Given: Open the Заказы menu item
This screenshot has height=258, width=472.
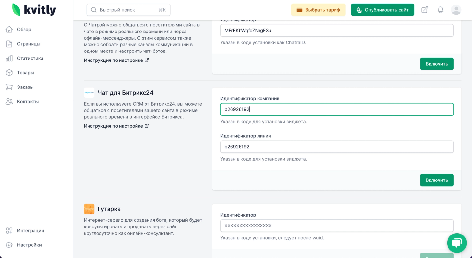Looking at the screenshot, I should pyautogui.click(x=25, y=87).
